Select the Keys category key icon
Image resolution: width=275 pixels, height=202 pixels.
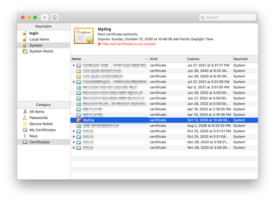(25, 136)
